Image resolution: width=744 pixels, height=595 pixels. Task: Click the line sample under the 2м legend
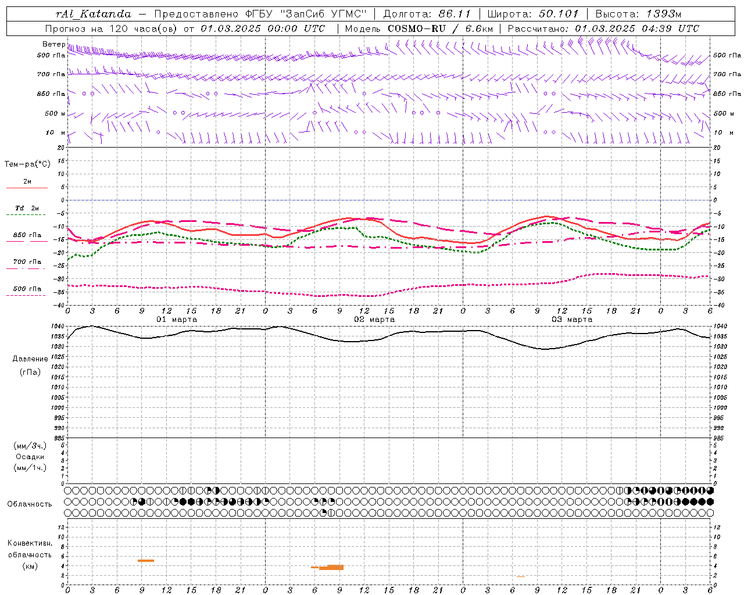point(27,188)
